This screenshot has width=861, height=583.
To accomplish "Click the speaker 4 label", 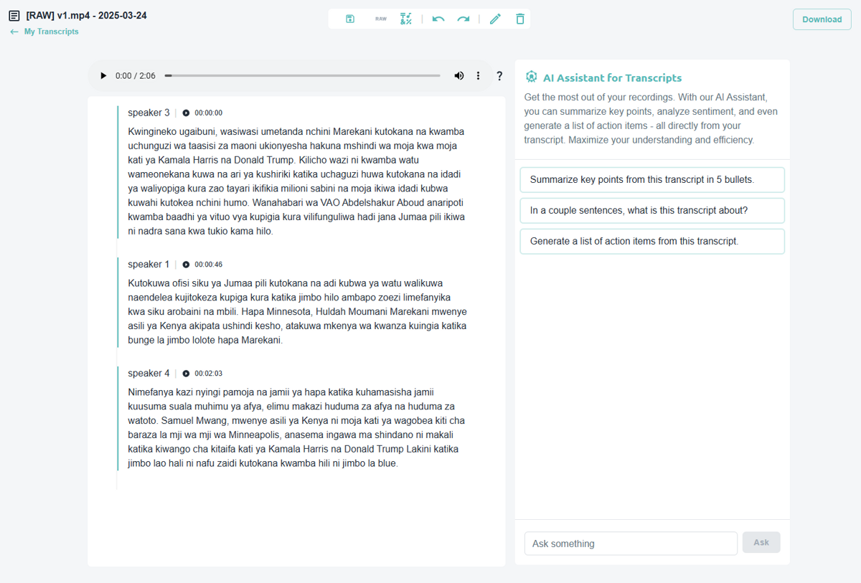I will tap(149, 374).
